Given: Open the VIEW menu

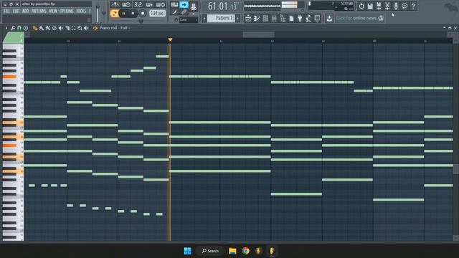Looking at the screenshot, I should tap(53, 11).
